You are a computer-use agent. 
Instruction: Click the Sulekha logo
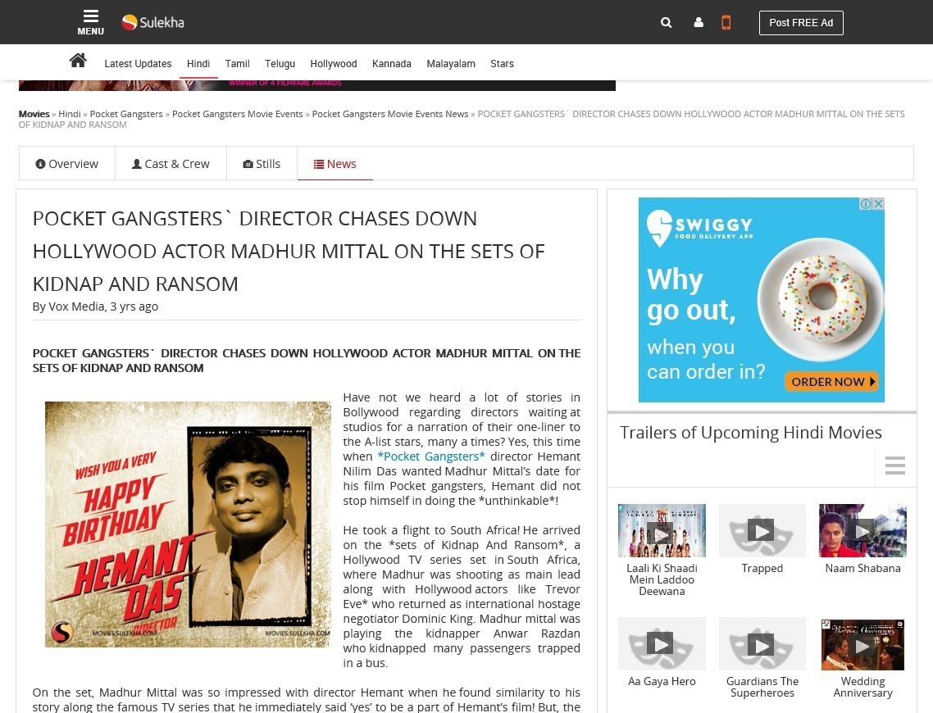[153, 23]
